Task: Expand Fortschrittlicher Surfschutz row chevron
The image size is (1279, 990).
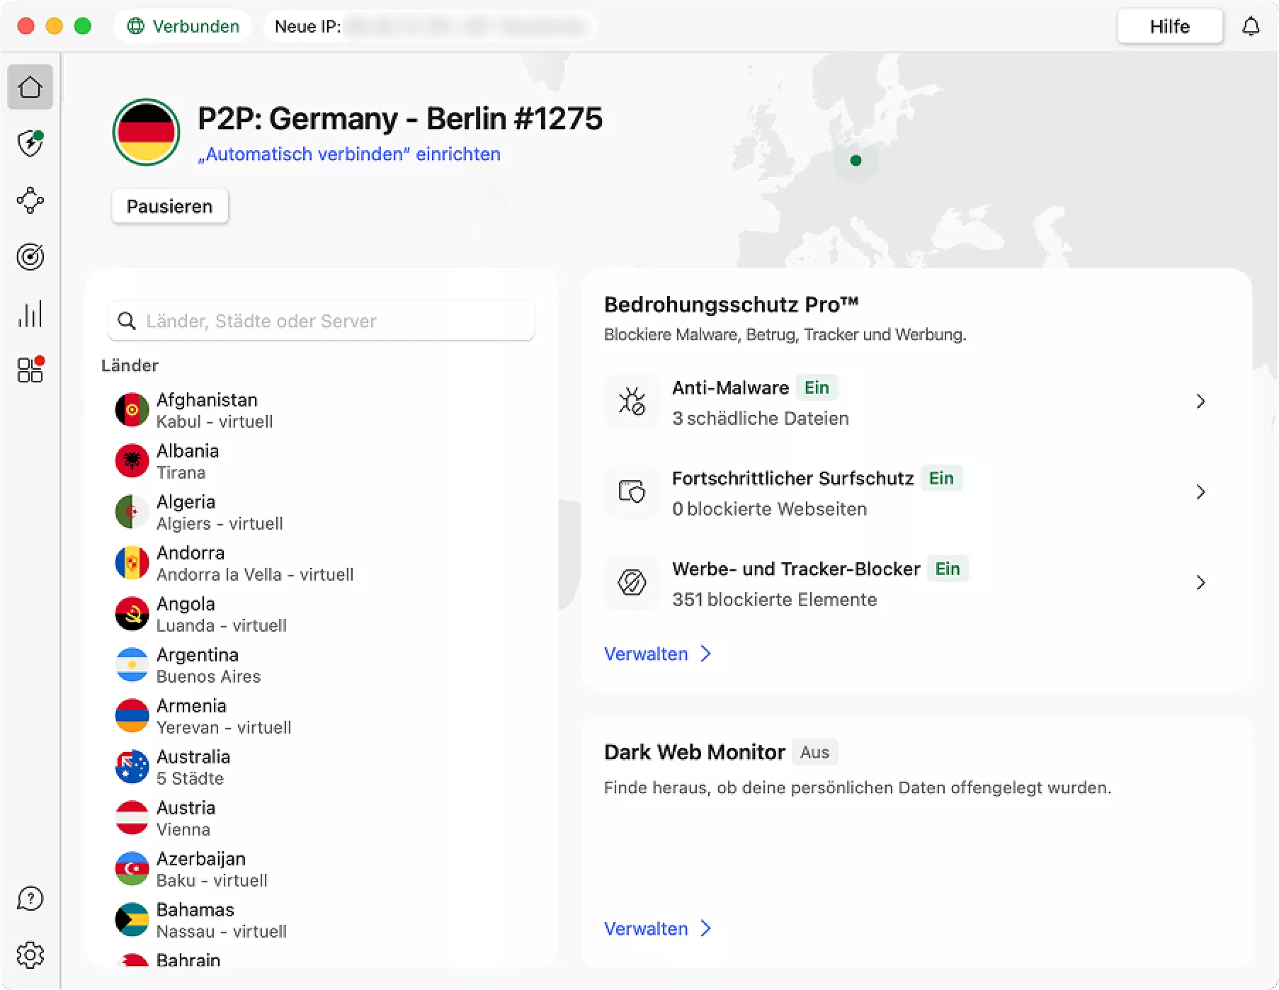Action: [x=1200, y=492]
